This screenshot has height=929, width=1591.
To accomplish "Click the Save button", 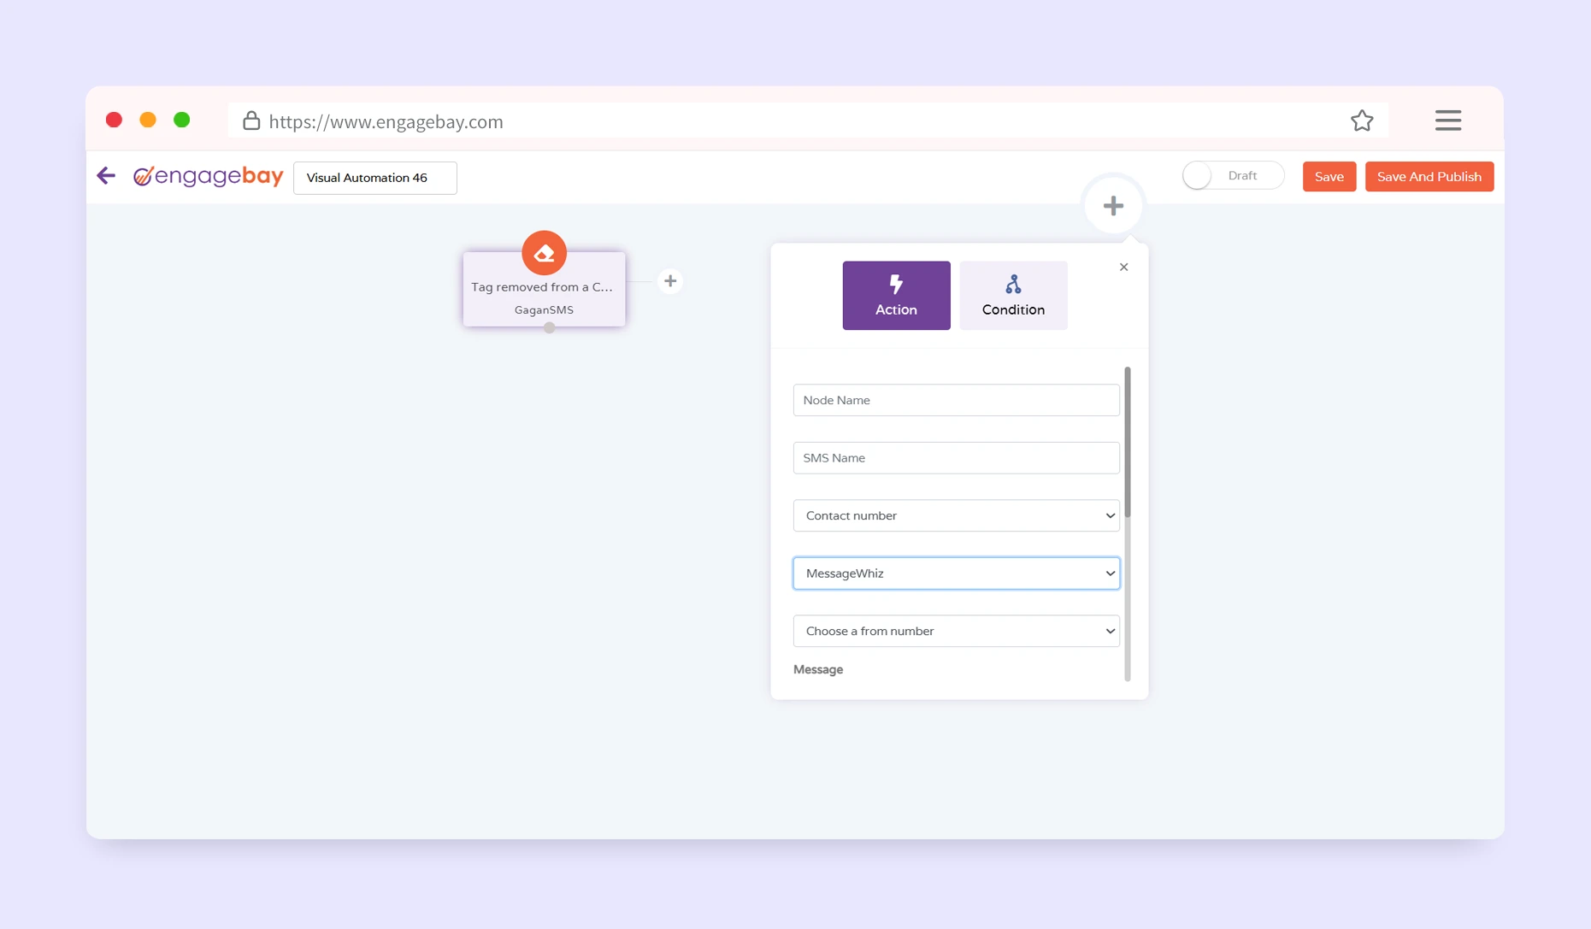I will coord(1329,177).
